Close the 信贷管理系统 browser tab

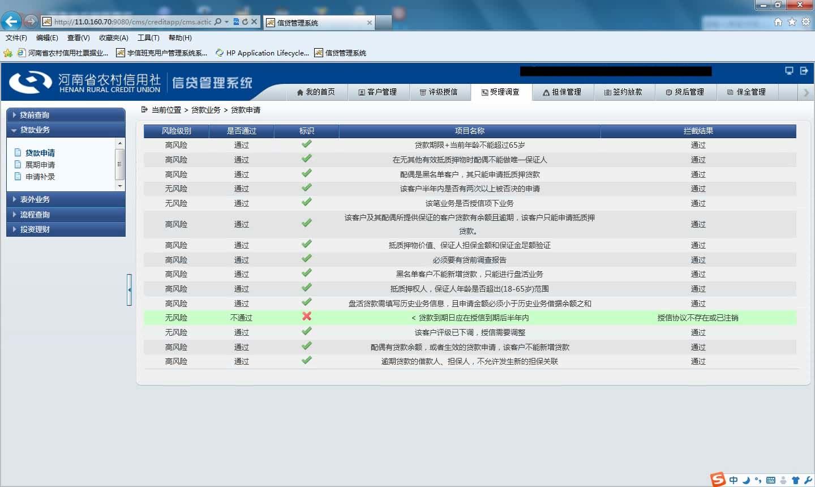tap(370, 23)
